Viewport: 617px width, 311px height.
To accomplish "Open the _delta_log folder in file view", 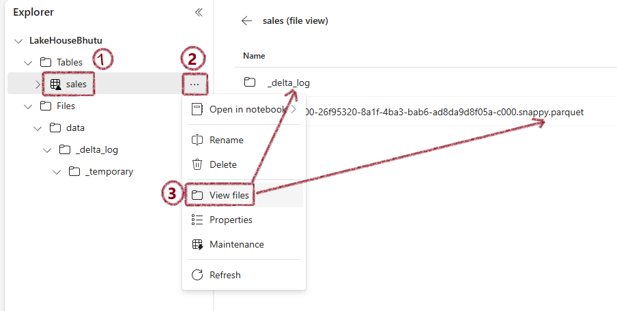I will 288,83.
